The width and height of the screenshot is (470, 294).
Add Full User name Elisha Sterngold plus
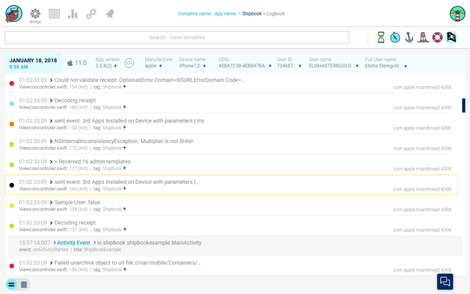(405, 66)
